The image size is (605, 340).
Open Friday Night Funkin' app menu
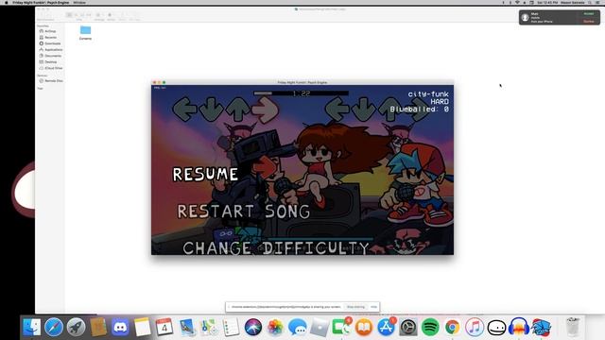(41, 2)
